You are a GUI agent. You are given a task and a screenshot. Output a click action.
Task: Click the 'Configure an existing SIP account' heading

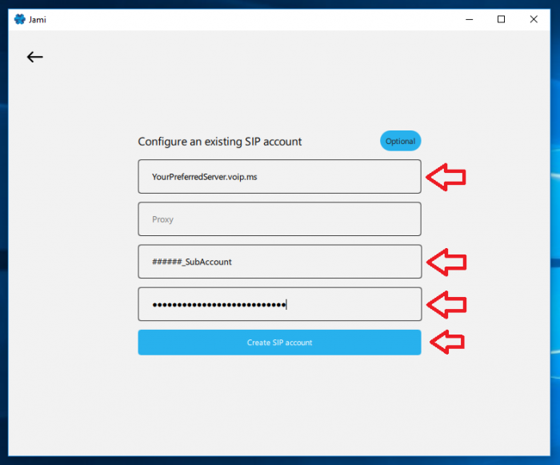click(220, 142)
